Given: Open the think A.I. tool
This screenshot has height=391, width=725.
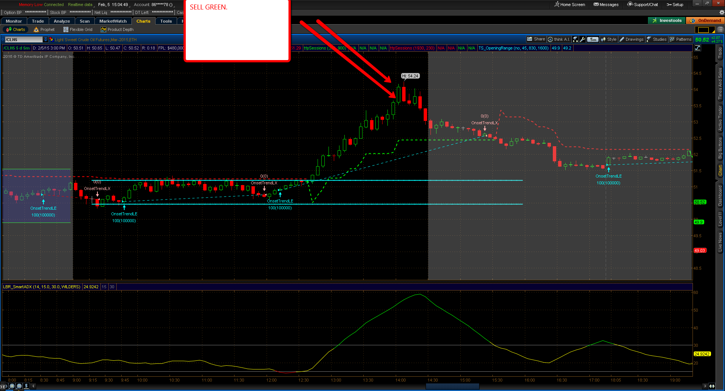Looking at the screenshot, I should [558, 39].
